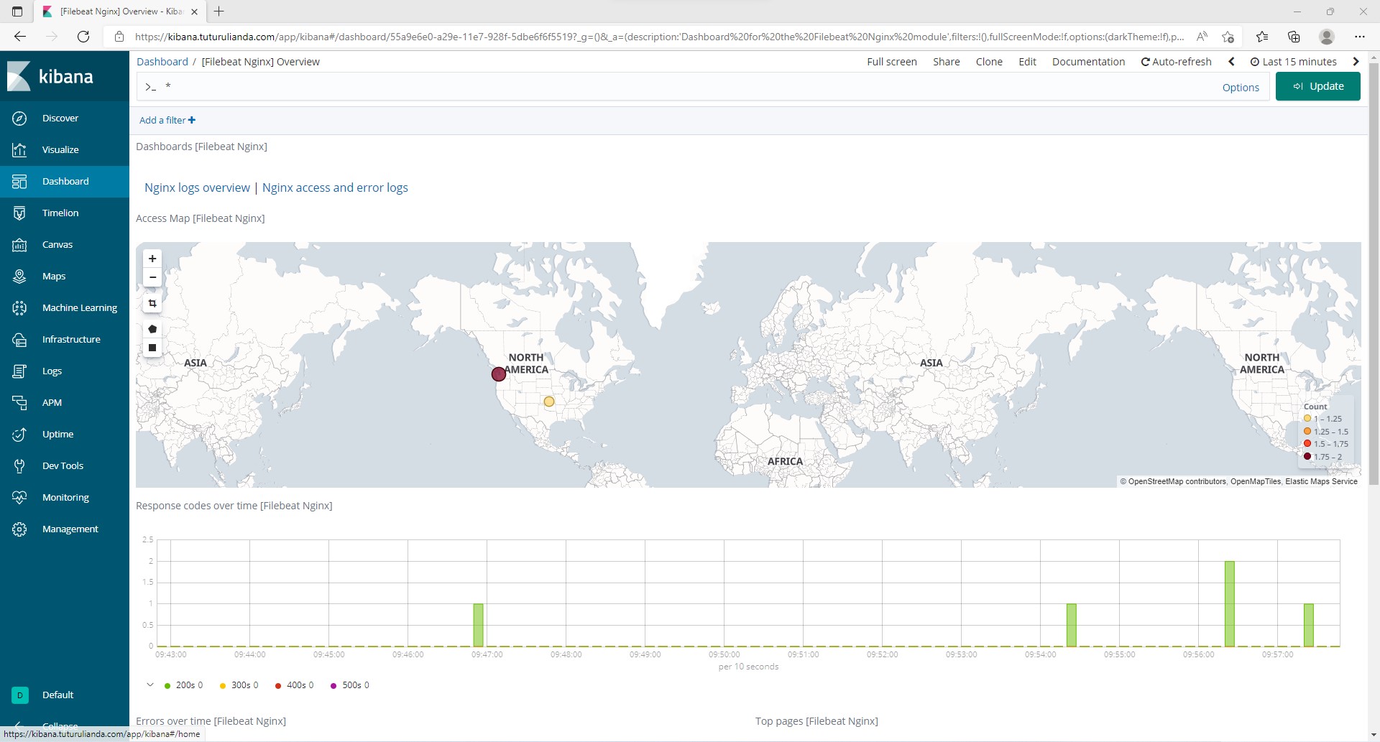
Task: Click the page vertical scrollbar
Action: [1374, 273]
